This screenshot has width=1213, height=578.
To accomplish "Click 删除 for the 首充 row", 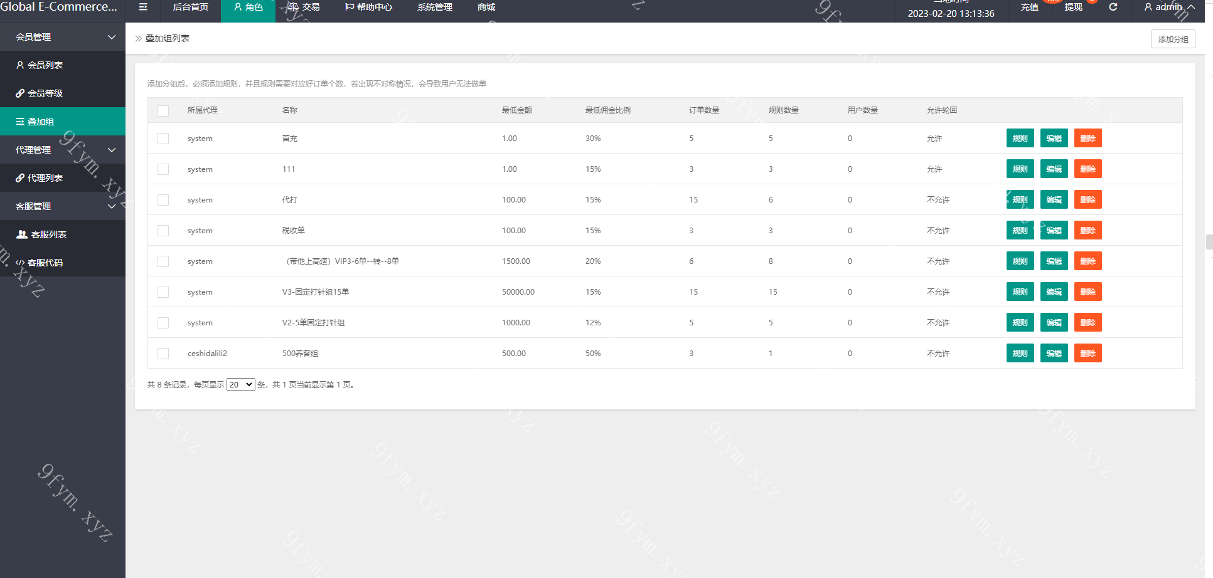I will (1087, 138).
